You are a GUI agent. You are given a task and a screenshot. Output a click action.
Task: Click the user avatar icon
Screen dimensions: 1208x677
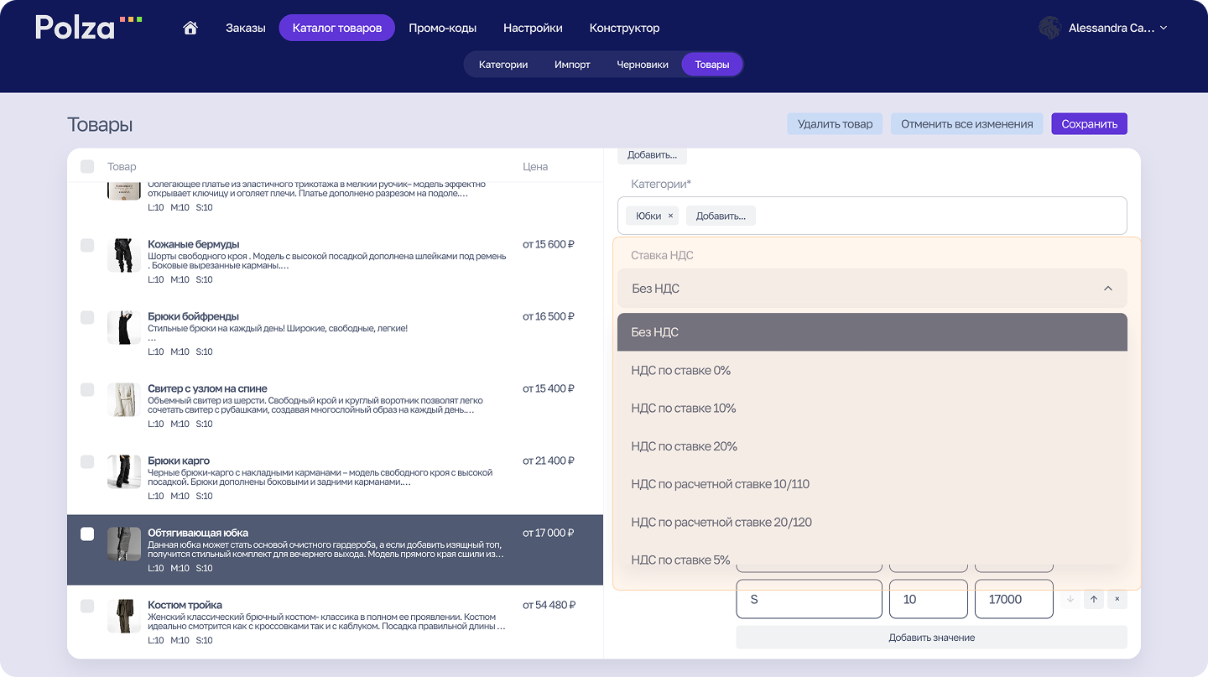[x=1049, y=28]
